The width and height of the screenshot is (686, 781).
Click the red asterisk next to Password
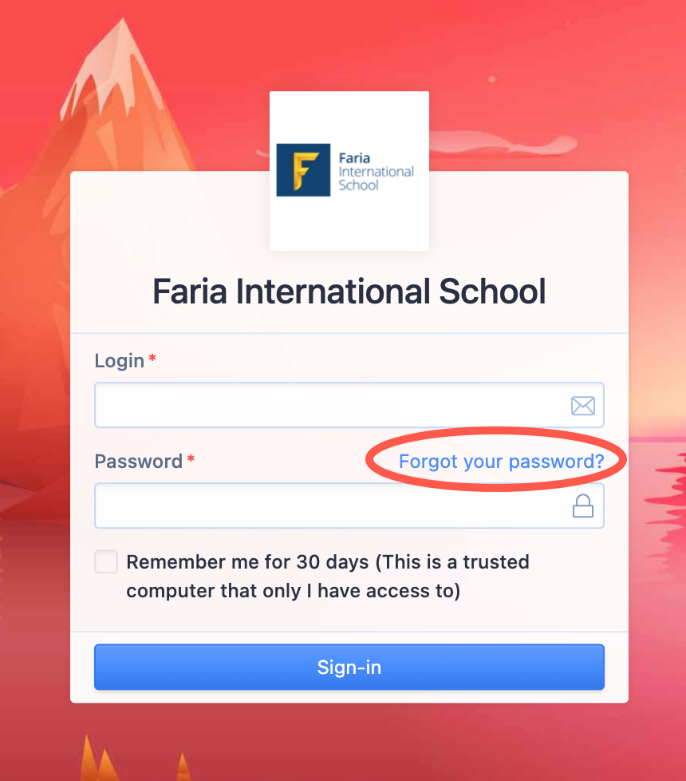(190, 459)
